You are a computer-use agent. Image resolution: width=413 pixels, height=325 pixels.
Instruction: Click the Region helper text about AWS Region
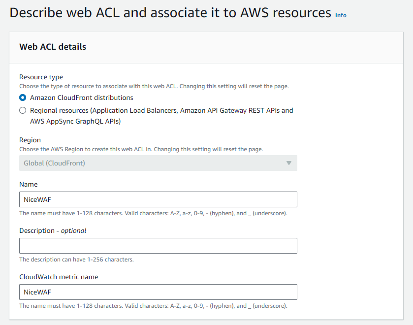click(x=141, y=149)
